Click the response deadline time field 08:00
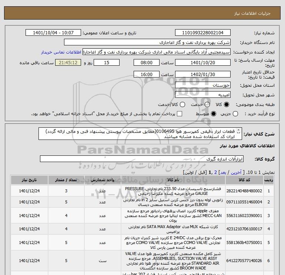The height and width of the screenshot is (275, 285). [147, 63]
